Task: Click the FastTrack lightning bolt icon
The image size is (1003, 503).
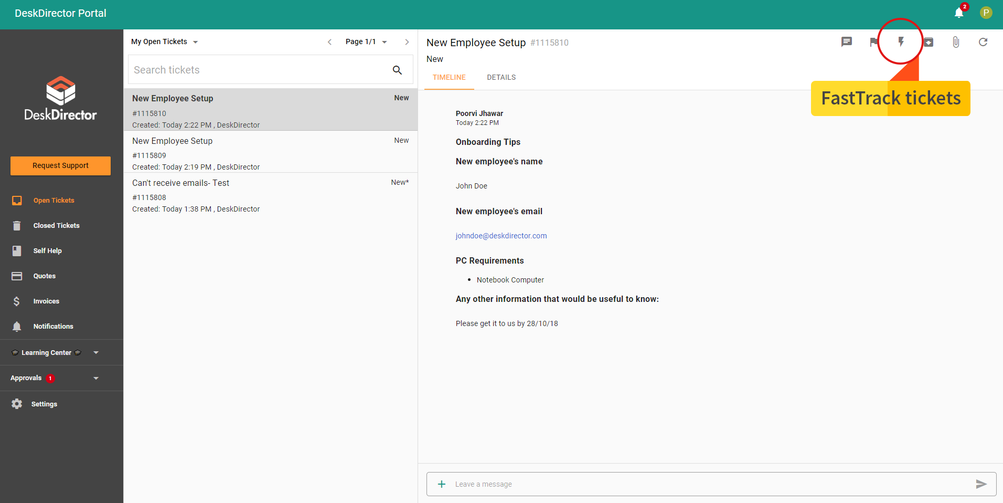Action: tap(901, 41)
